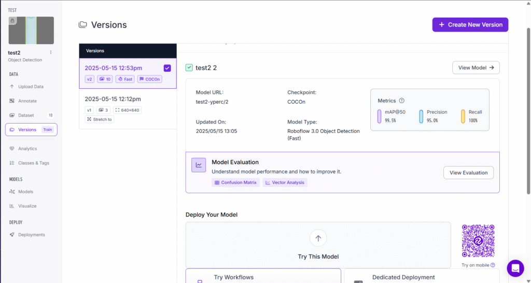Image resolution: width=531 pixels, height=283 pixels.
Task: Open the test2 three-dot options menu
Action: (51, 52)
